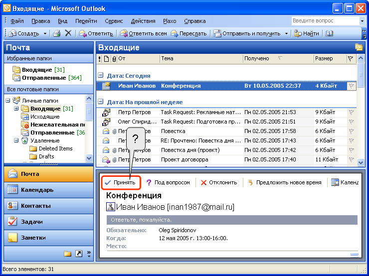Select the Deleted Items folder

pos(51,148)
